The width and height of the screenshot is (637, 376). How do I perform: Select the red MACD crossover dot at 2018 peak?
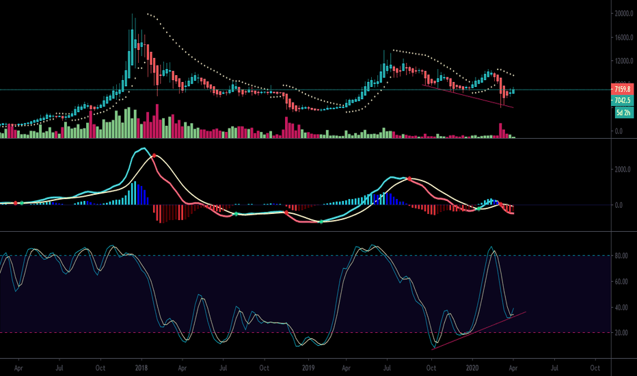pyautogui.click(x=154, y=156)
